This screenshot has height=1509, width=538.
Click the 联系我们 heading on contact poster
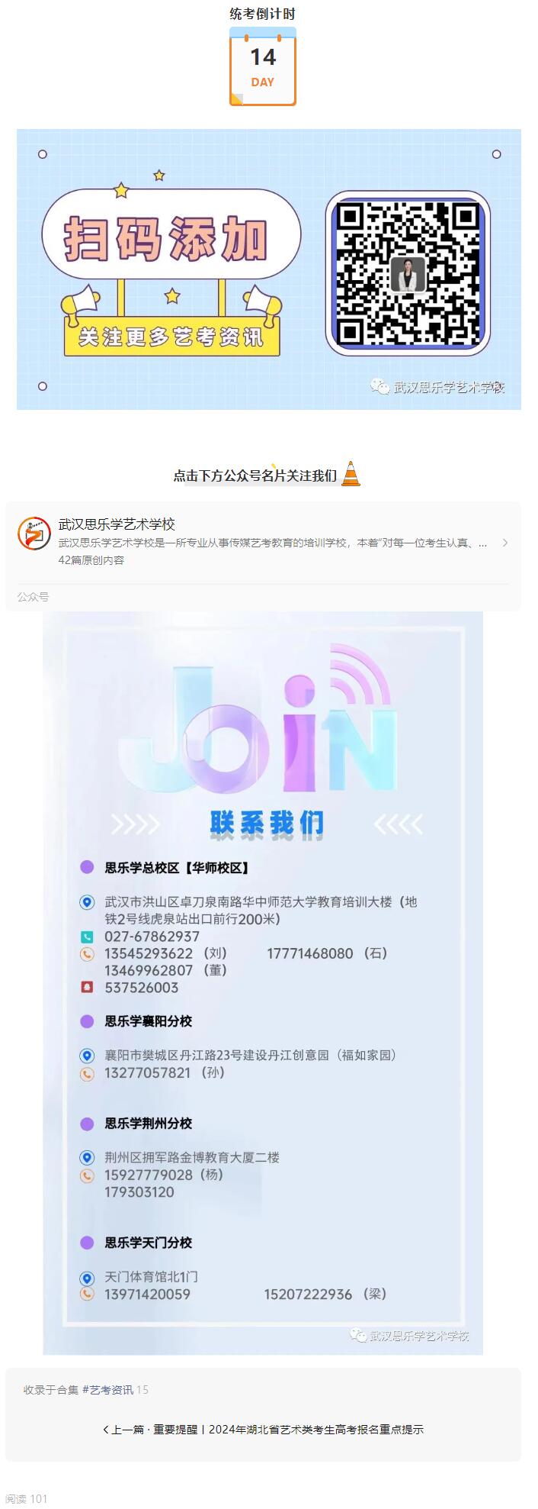(267, 824)
